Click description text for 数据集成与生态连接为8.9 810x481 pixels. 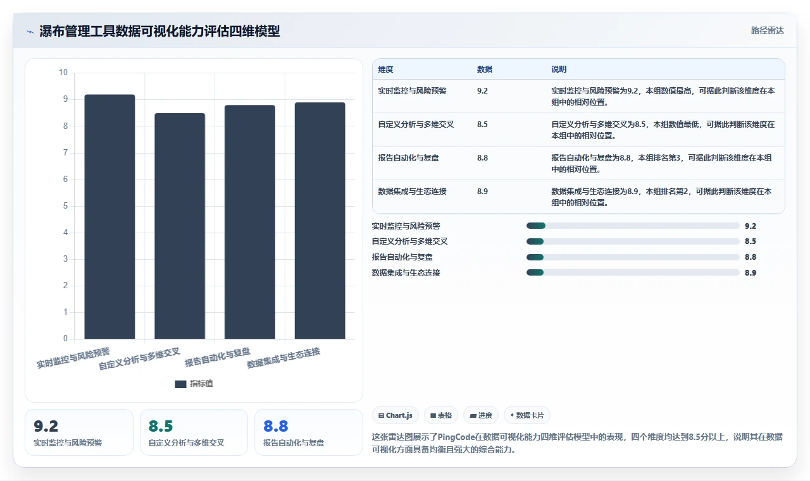tap(663, 197)
